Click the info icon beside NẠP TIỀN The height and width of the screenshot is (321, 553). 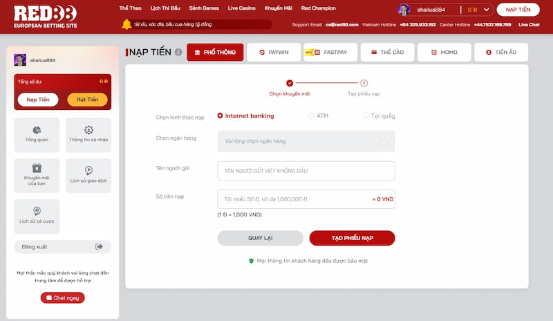[178, 52]
